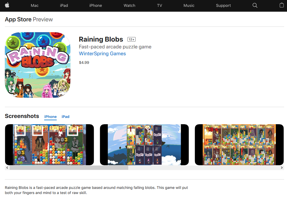Image resolution: width=287 pixels, height=198 pixels.
Task: Click the Apple logo icon
Action: pyautogui.click(x=7, y=5)
